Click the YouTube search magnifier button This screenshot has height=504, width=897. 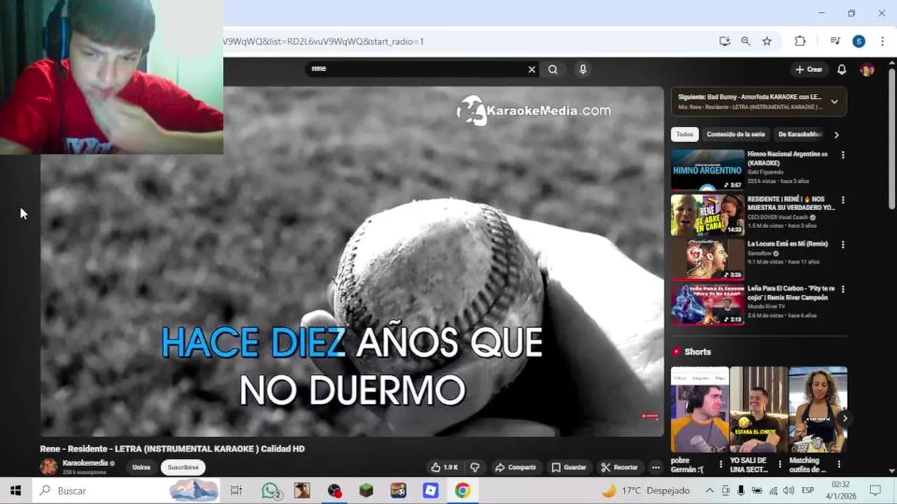pos(553,69)
